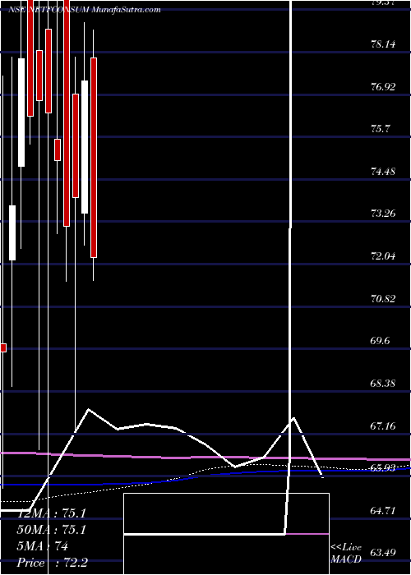The image size is (411, 575).
Task: Click the <<Live MACD label
Action: pos(346,554)
